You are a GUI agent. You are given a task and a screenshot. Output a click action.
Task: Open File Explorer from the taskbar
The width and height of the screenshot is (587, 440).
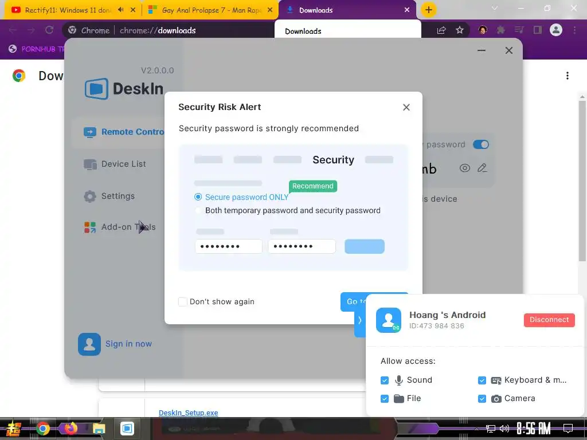click(x=99, y=429)
